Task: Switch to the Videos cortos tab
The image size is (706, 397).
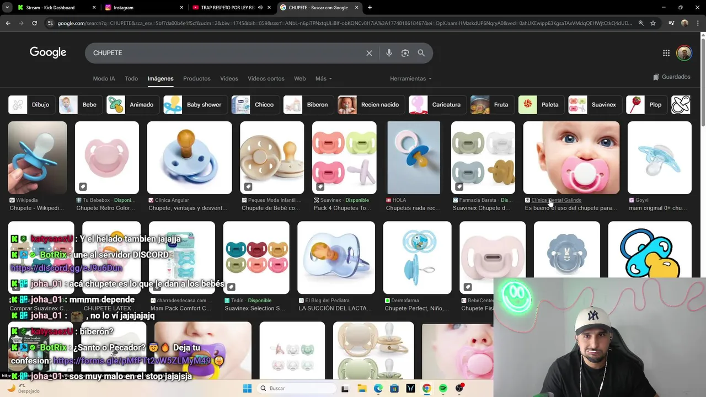Action: click(x=266, y=78)
